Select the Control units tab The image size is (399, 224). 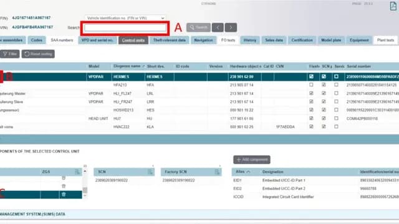[x=133, y=40]
